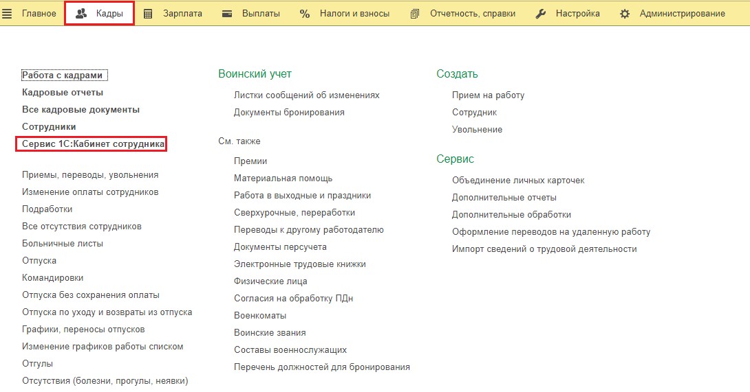Open Сверхурочные, переработки
This screenshot has width=750, height=392.
294,213
